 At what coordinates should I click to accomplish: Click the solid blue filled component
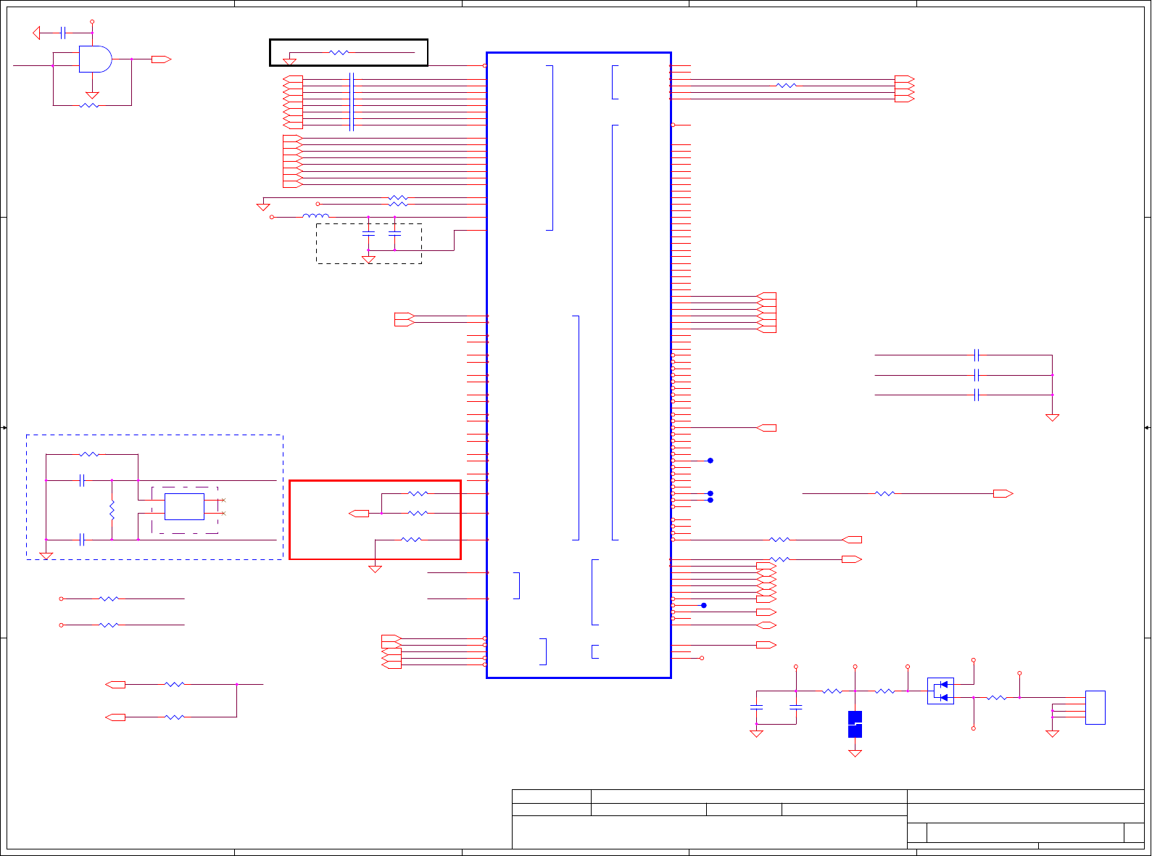coord(855,724)
